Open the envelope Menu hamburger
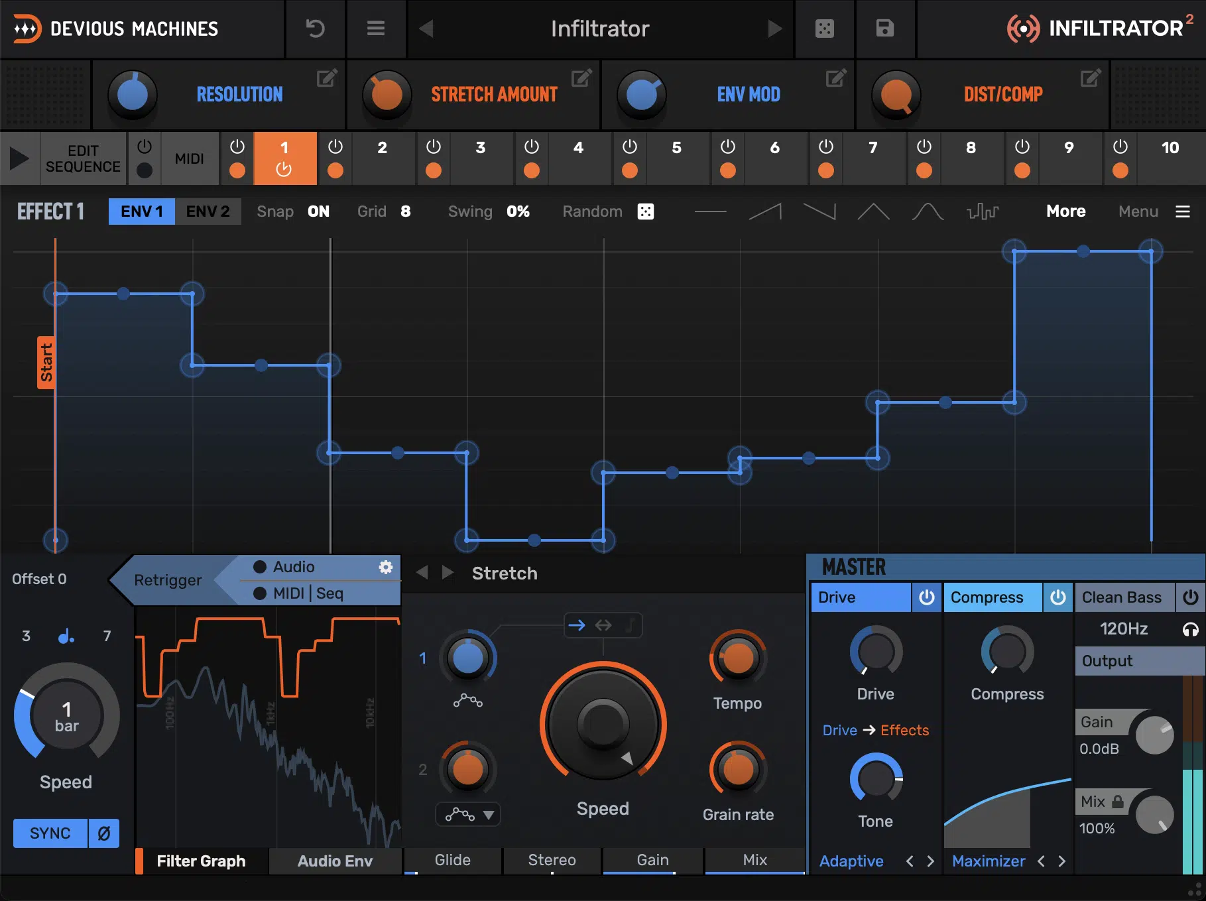This screenshot has width=1206, height=901. 1182,211
